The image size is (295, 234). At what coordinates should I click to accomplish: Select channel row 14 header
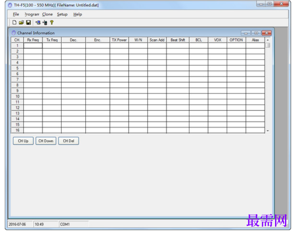coord(17,119)
